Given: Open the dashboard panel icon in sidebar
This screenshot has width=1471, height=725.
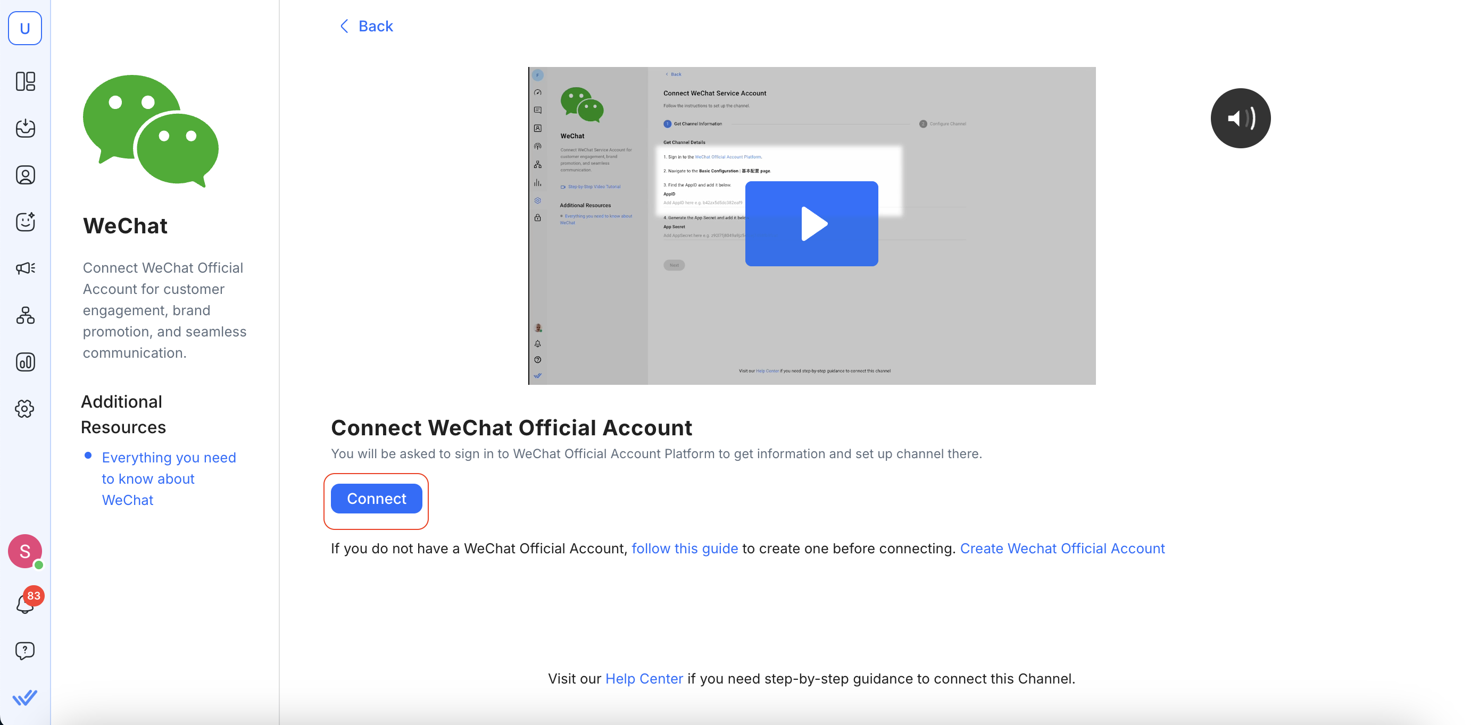Looking at the screenshot, I should point(25,81).
